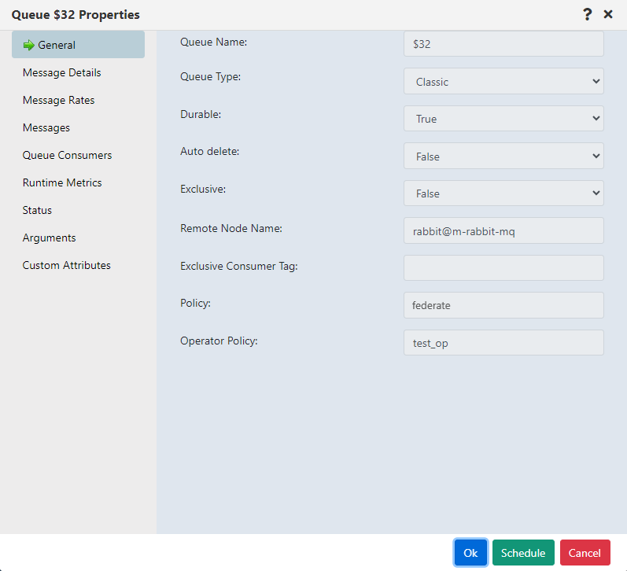Select Custom Attributes in sidebar
Screen dimensions: 627x571
point(67,265)
